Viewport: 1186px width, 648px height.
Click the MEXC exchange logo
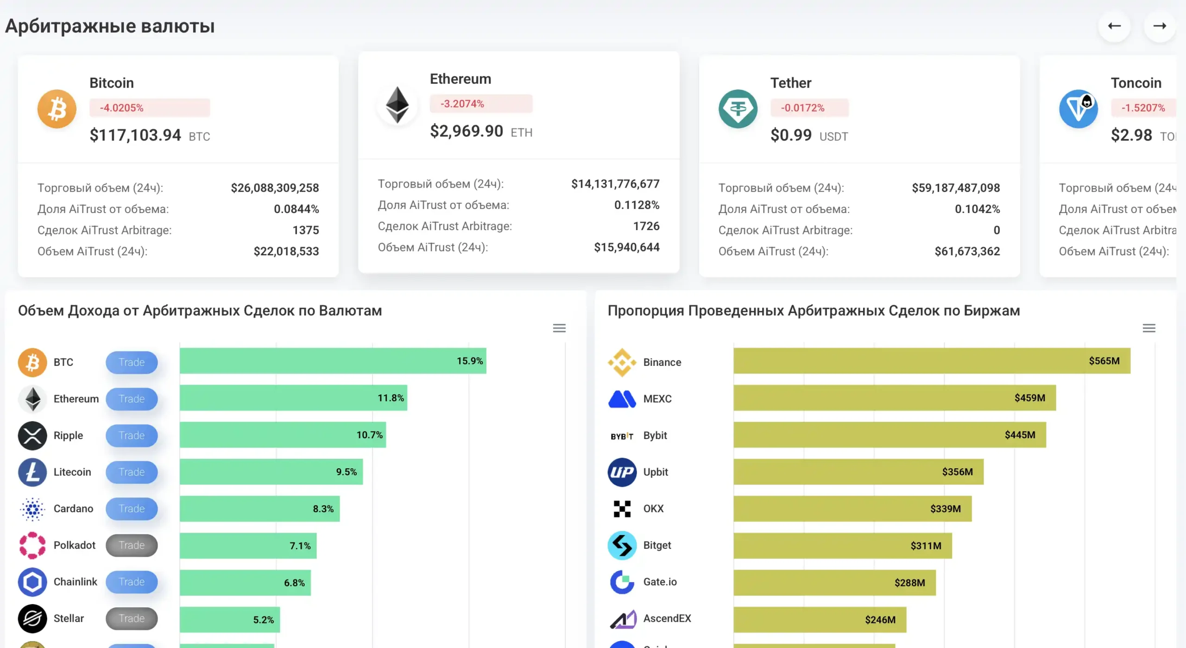[622, 399]
